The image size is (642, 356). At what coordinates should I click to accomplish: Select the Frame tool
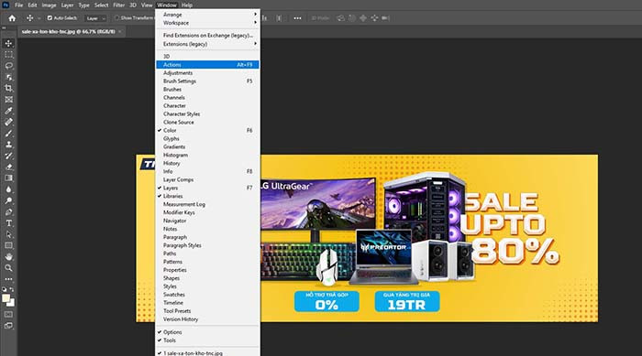tap(8, 100)
